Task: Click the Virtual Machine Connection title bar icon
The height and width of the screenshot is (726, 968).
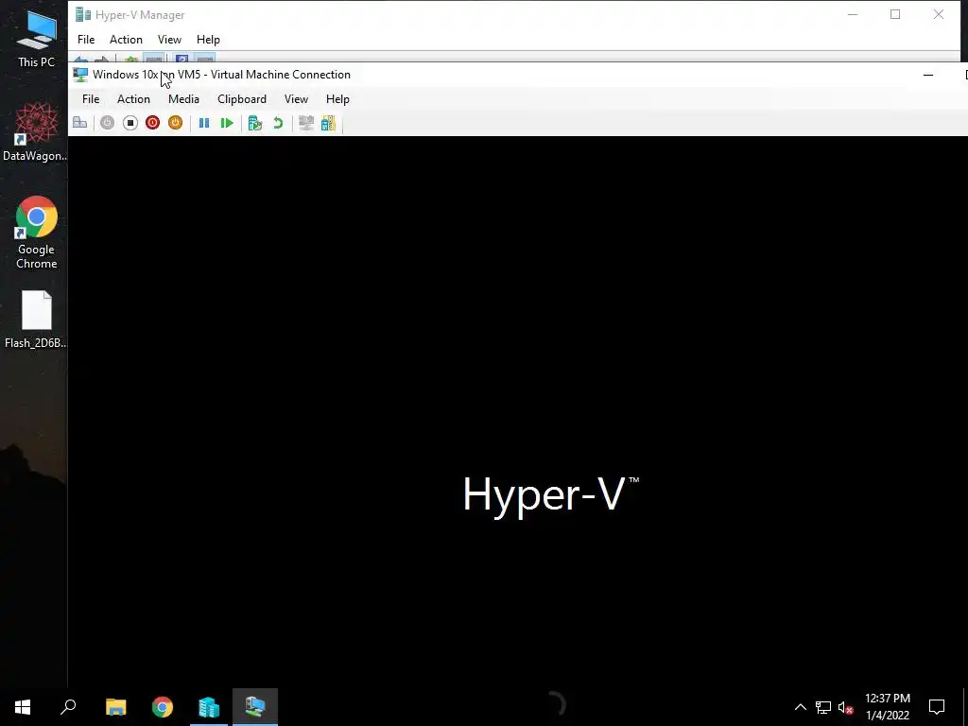Action: pyautogui.click(x=80, y=75)
